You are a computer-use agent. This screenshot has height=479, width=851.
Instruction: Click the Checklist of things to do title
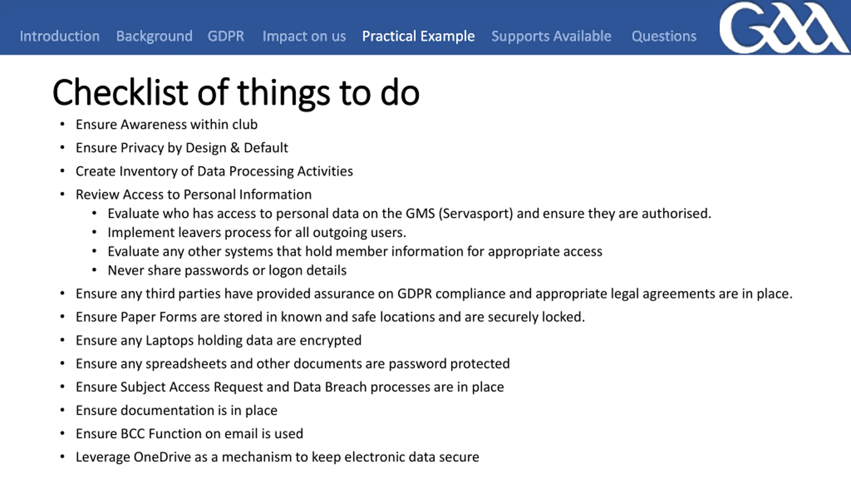pos(236,92)
